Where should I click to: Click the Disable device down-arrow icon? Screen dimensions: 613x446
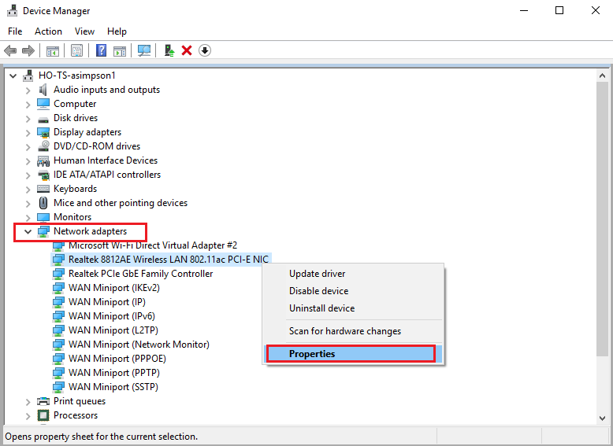[204, 50]
